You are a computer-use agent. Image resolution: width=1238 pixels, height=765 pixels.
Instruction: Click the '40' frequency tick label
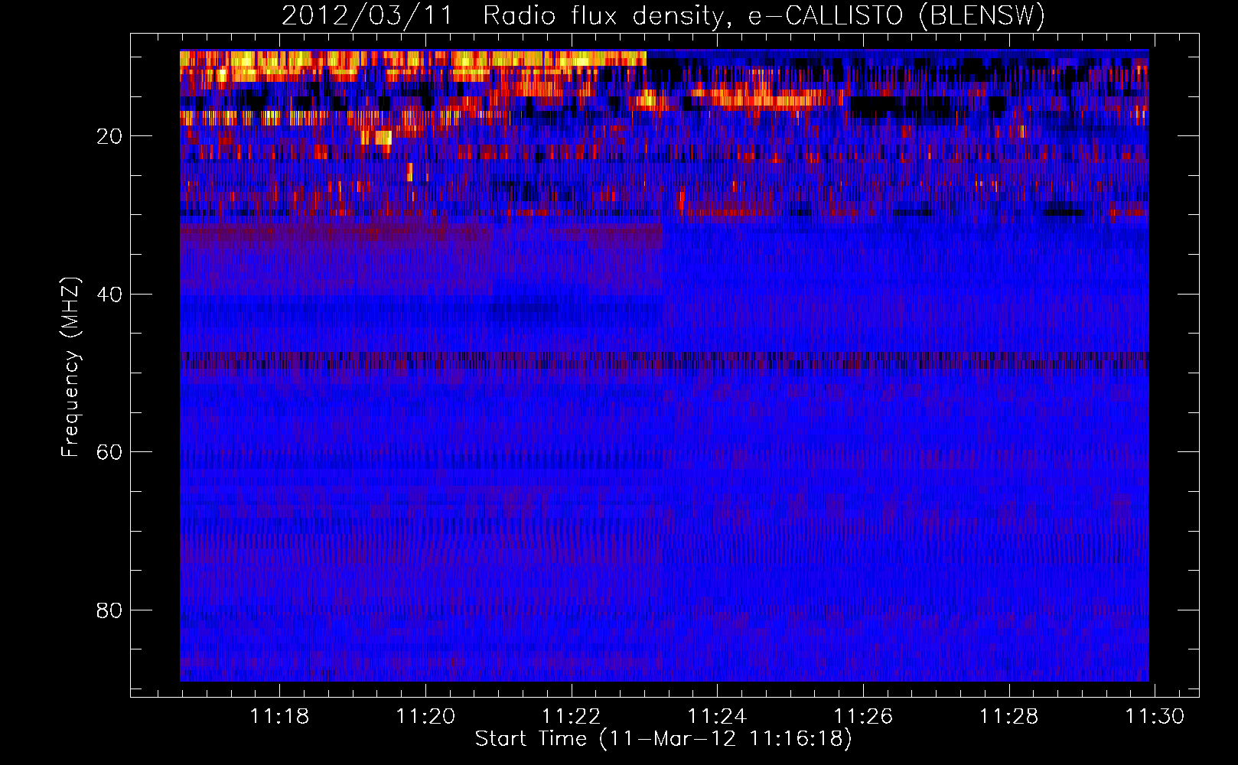click(x=110, y=295)
